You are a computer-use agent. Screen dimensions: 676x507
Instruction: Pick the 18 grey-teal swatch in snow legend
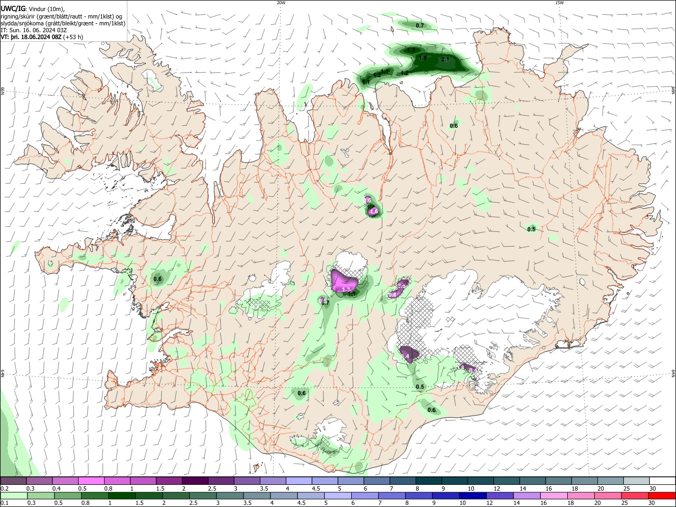click(585, 481)
